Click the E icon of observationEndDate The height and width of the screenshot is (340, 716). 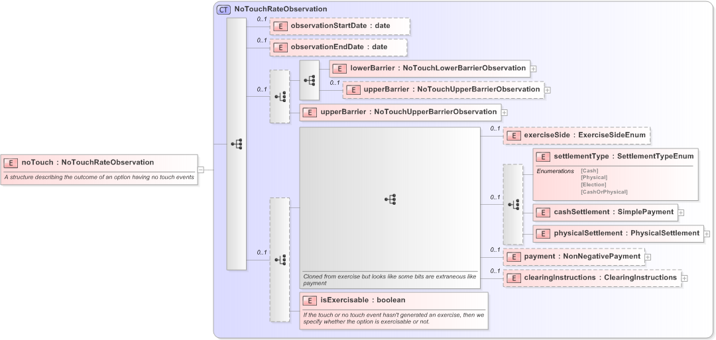point(280,47)
